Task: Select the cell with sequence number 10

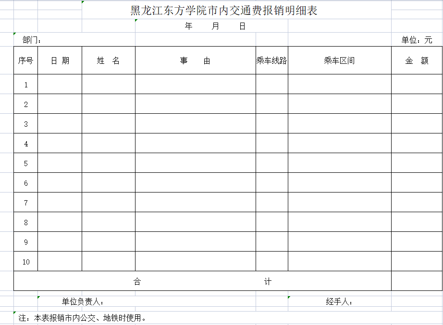Action: 26,262
